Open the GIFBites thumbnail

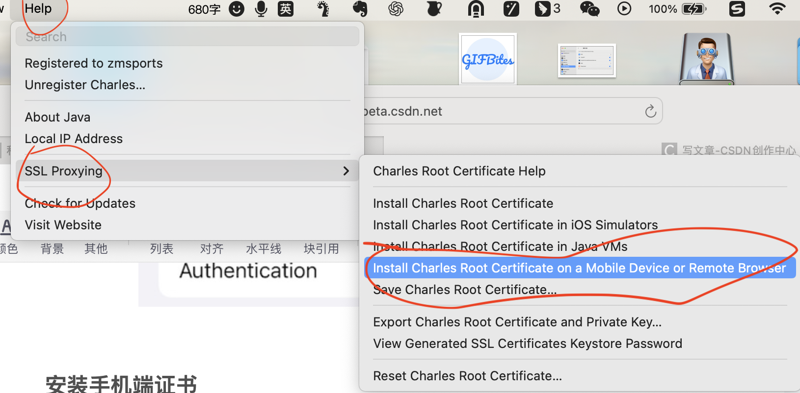point(488,59)
